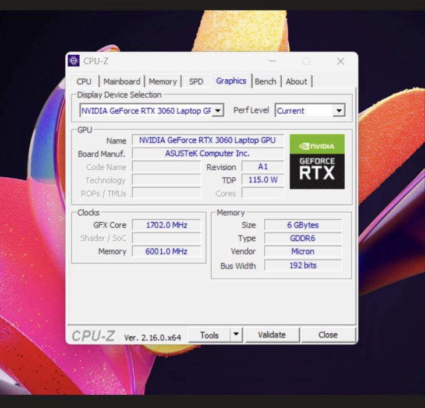Click the CPU-Z title text
Viewport: 425px width, 408px height.
[x=96, y=61]
